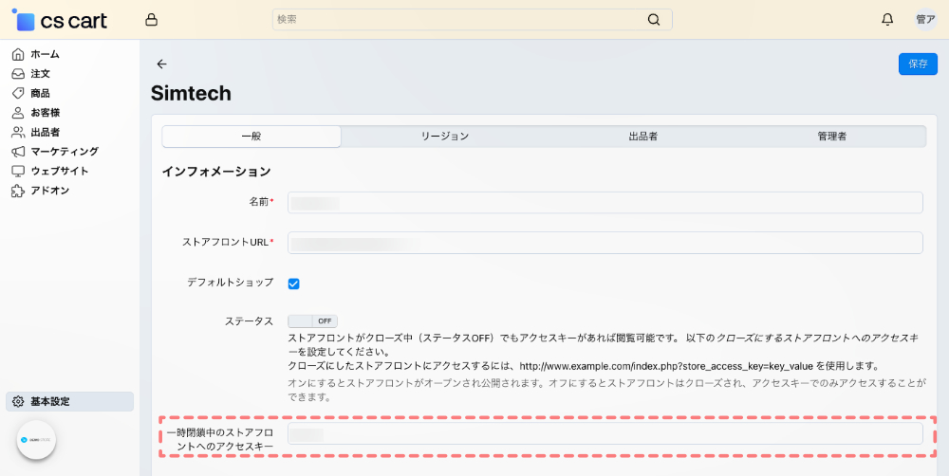Click the lock icon in header
The width and height of the screenshot is (949, 476).
(152, 20)
